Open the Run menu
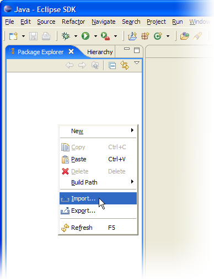214x279 pixels. coord(178,22)
